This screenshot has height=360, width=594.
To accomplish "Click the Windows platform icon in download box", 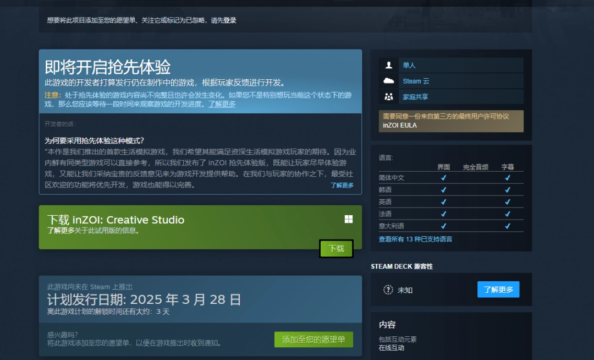I will tap(349, 219).
